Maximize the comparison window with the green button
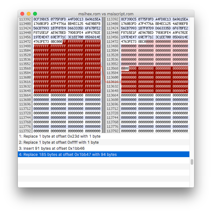 [35, 14]
